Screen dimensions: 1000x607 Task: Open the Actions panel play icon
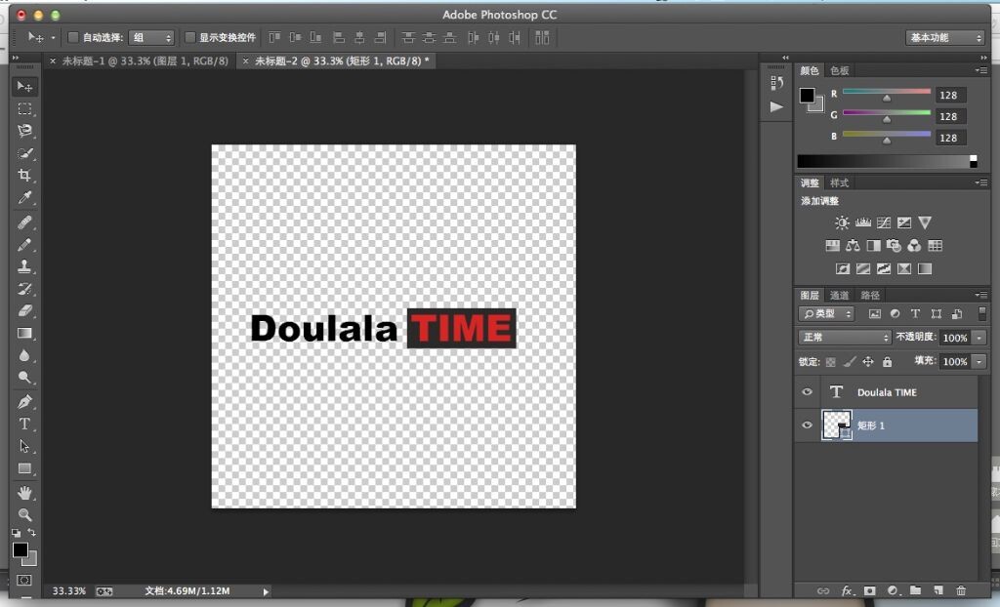pyautogui.click(x=776, y=106)
